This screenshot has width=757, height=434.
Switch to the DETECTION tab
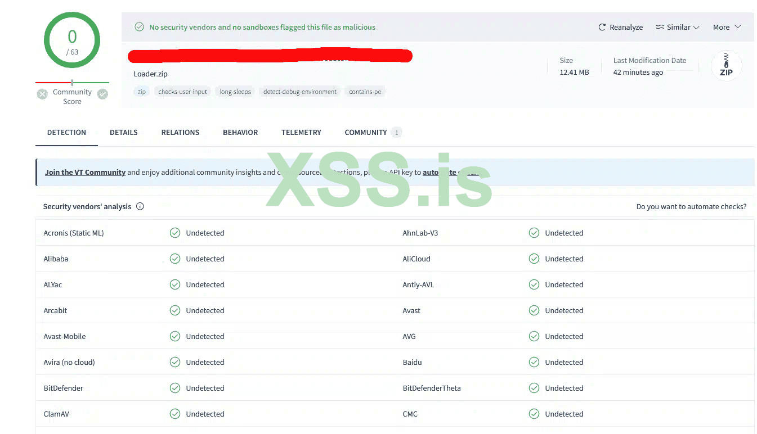coord(66,133)
